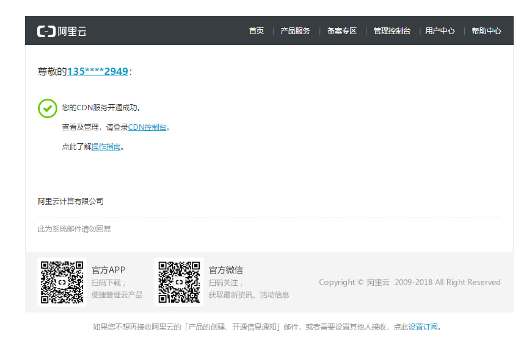Open the CDN控制台 link

tap(147, 127)
